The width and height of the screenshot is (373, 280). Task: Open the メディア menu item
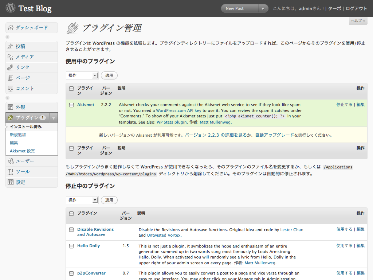[x=32, y=57]
